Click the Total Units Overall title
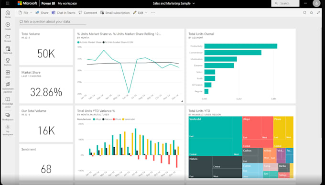 pyautogui.click(x=201, y=34)
